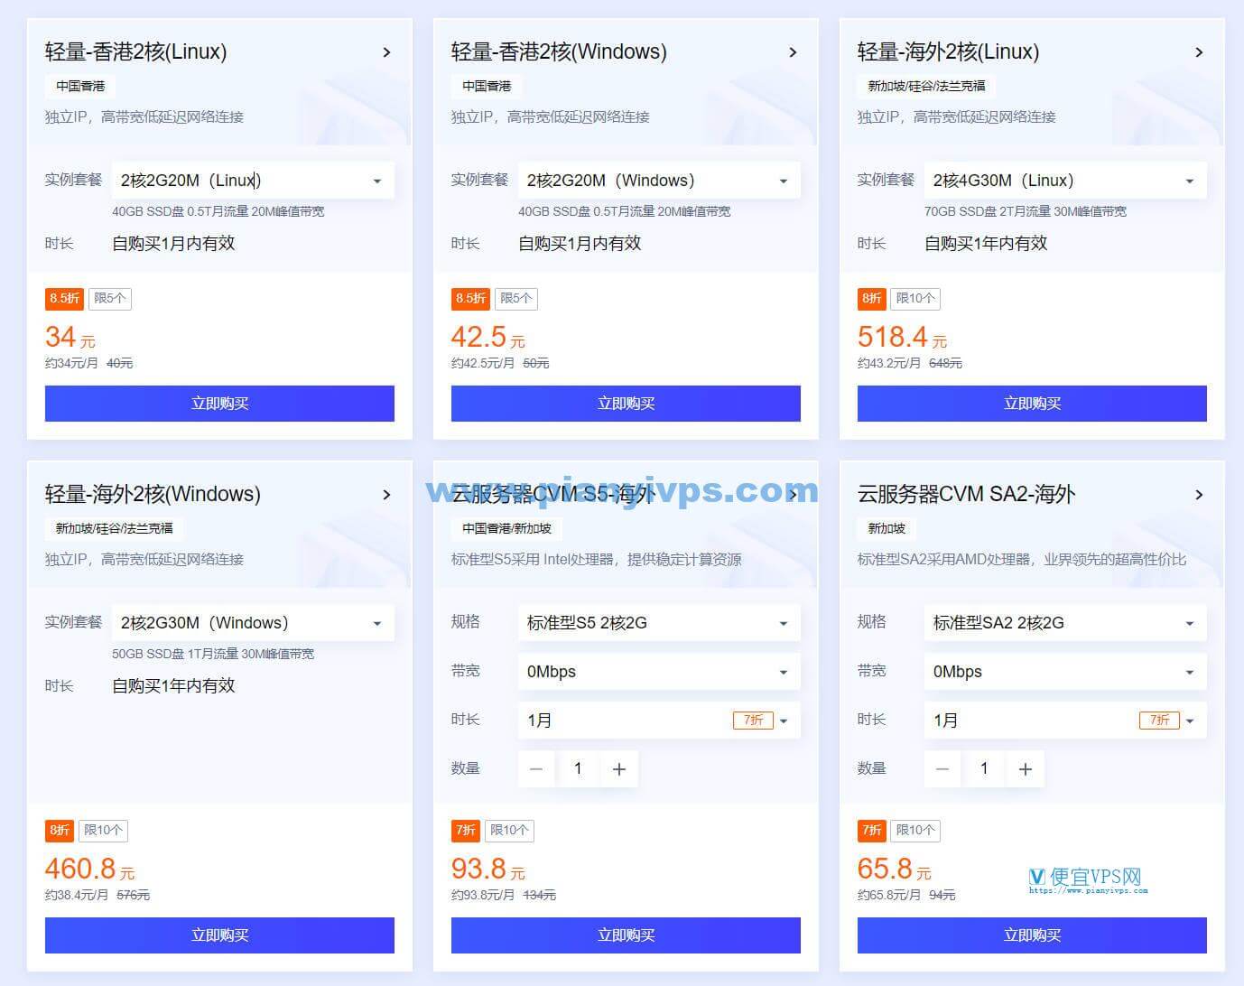Decrease quantity with minus in CVM SA2 card
This screenshot has height=986, width=1244.
(942, 769)
